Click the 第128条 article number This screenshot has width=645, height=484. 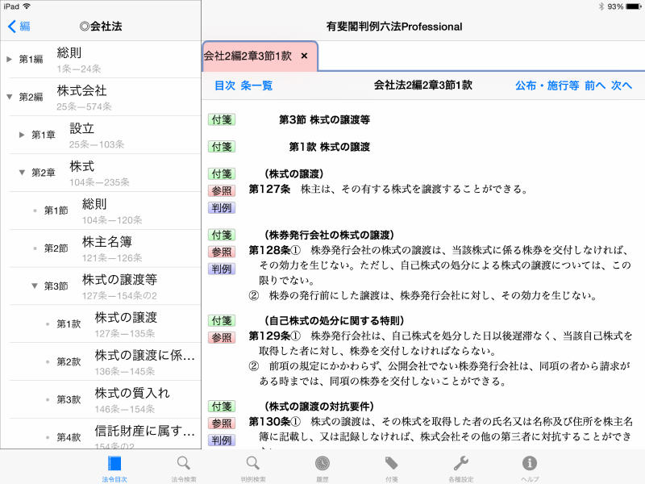tap(269, 250)
